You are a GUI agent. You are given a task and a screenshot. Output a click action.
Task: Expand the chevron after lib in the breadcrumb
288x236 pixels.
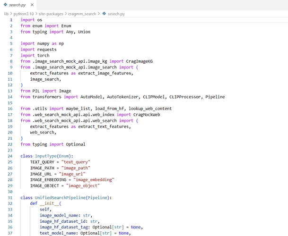[11, 14]
